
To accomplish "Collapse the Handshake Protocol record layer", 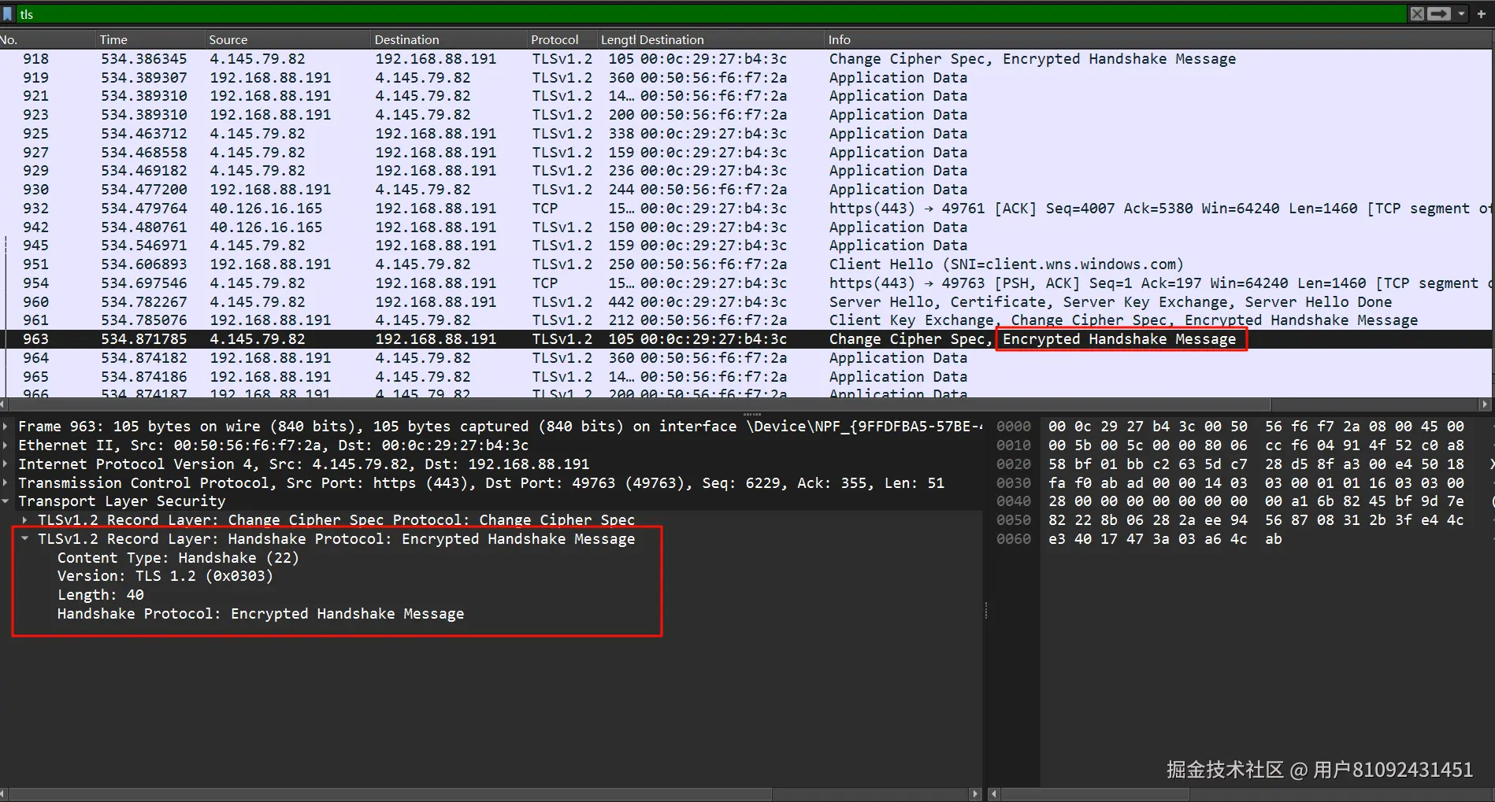I will (25, 539).
